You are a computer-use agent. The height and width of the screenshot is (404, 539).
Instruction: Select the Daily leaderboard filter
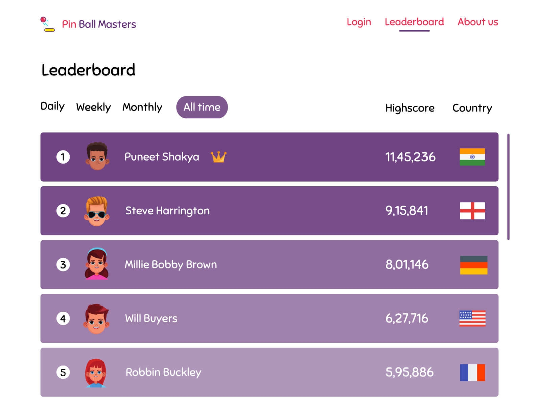click(52, 106)
